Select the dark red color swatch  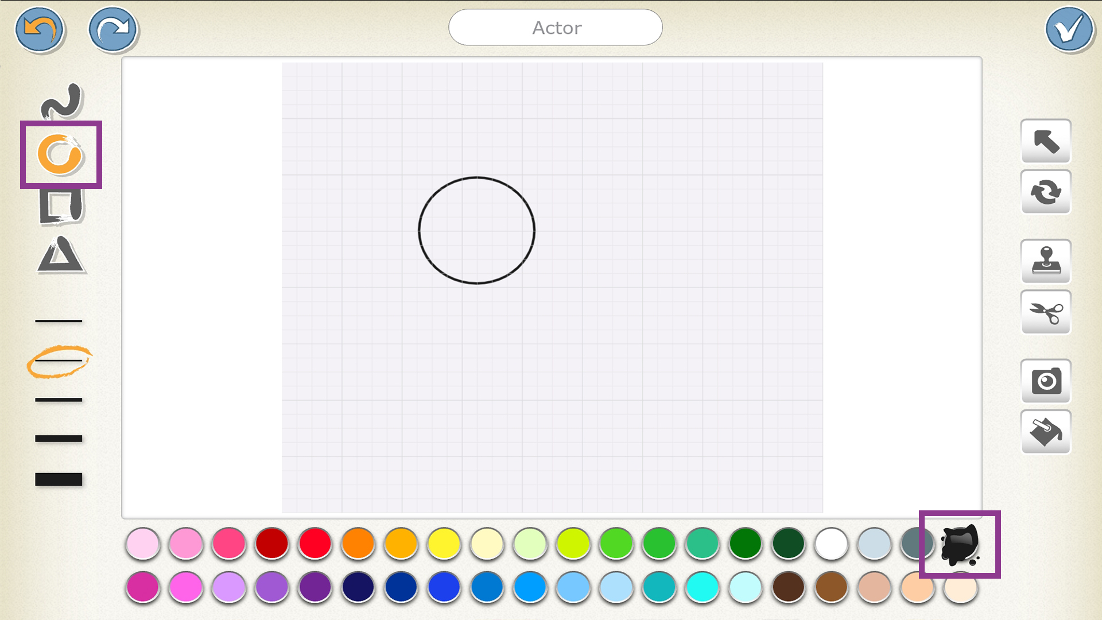272,543
